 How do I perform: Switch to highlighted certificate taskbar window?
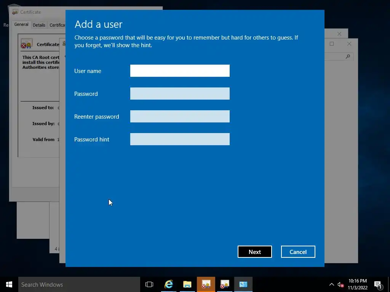click(x=206, y=284)
